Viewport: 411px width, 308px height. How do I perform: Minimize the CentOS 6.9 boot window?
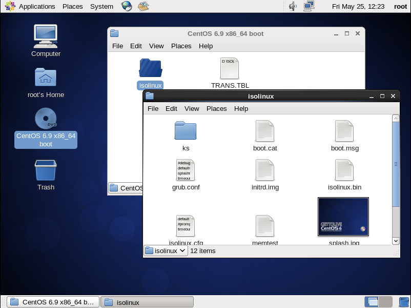(x=336, y=33)
